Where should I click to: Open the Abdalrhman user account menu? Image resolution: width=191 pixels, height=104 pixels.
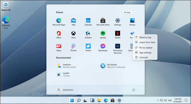pos(65,90)
